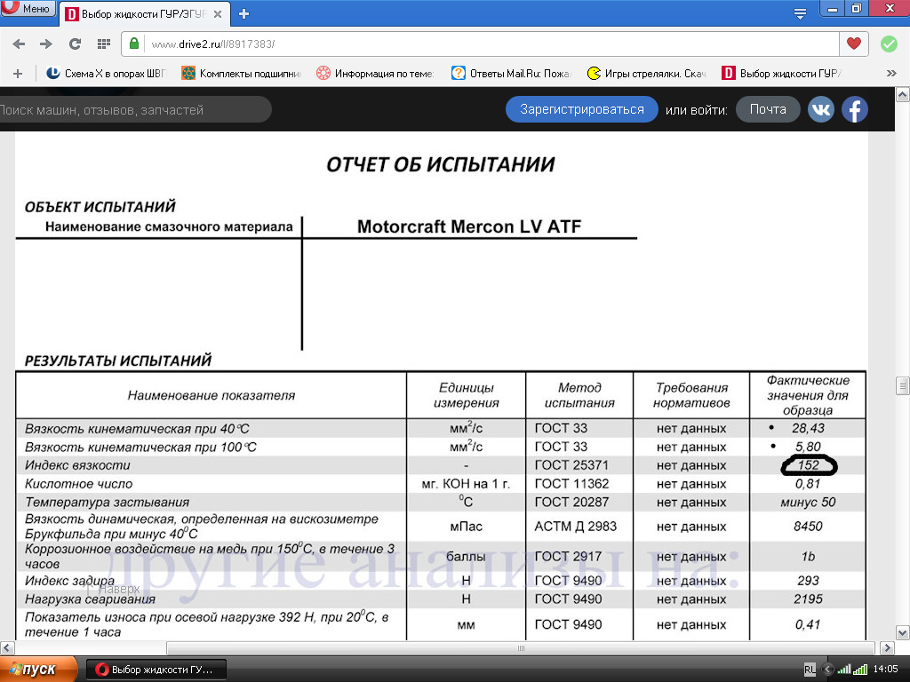Select the Выбор жидкости ГУР tab
The height and width of the screenshot is (682, 910).
[142, 14]
